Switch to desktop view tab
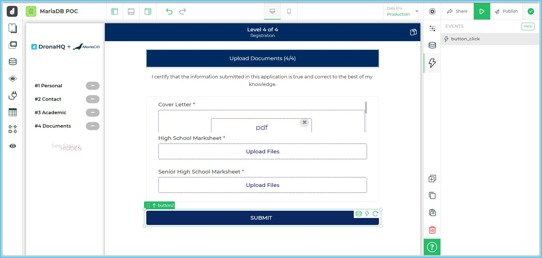Screen dimensions: 542x258 point(272,11)
